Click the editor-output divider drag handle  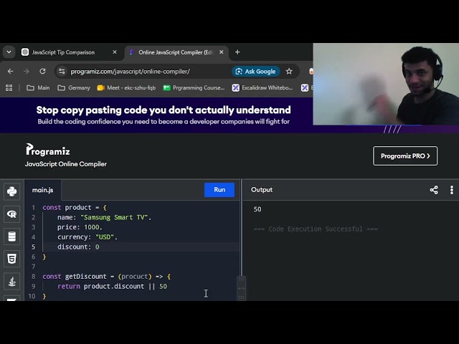coord(242,288)
